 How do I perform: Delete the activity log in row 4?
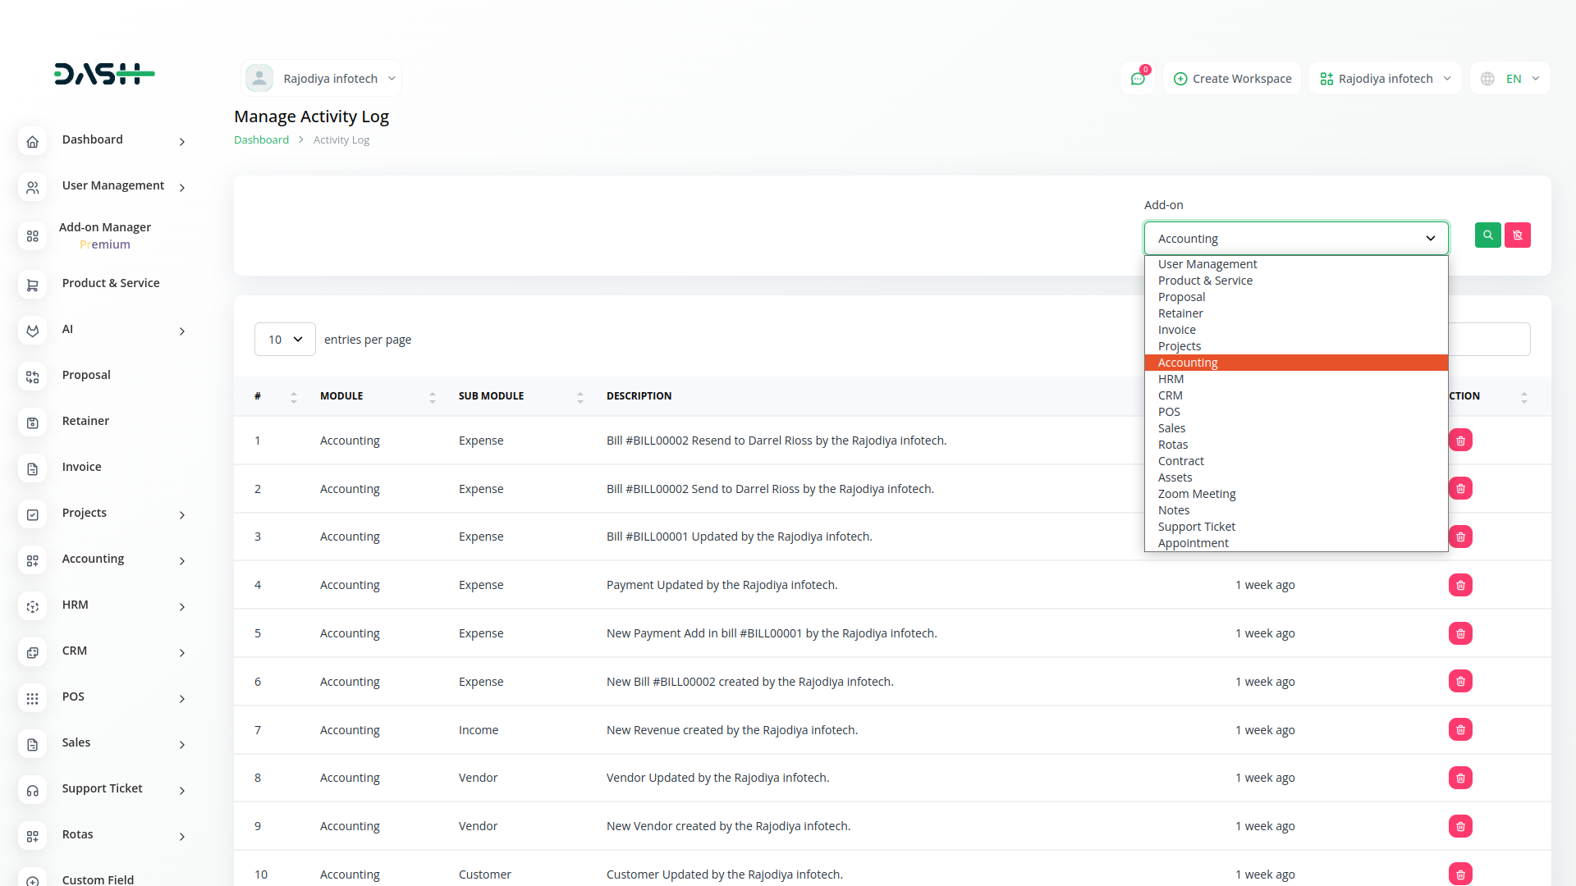point(1460,585)
